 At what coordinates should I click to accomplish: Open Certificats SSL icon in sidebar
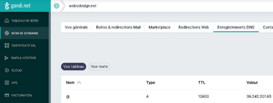(7, 46)
